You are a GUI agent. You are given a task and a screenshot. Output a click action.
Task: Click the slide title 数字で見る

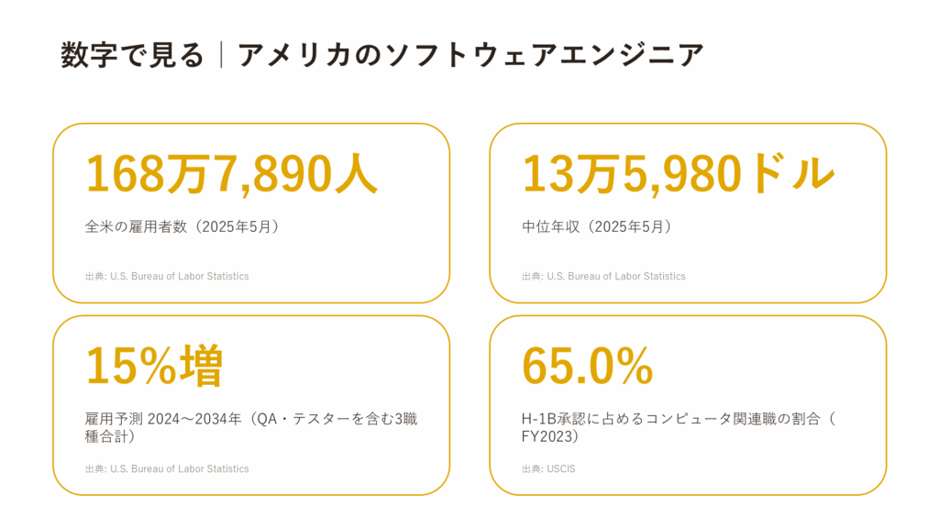[132, 55]
